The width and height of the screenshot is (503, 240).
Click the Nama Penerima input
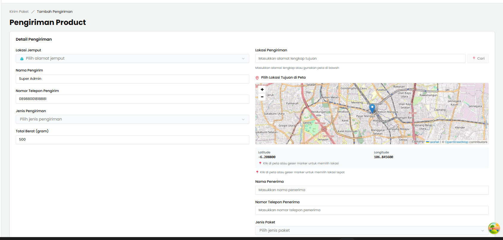[372, 190]
